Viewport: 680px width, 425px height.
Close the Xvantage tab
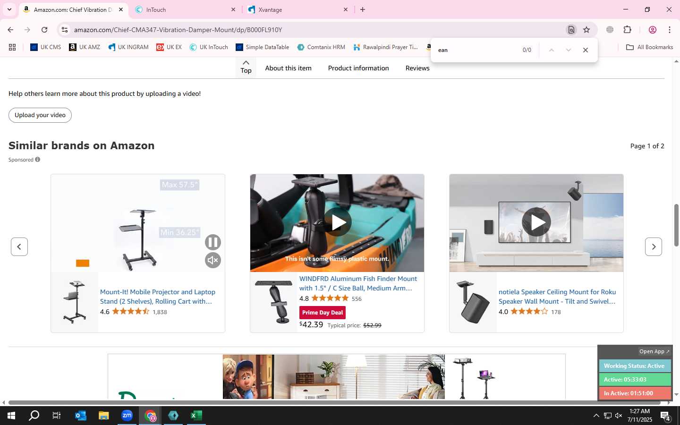point(346,9)
